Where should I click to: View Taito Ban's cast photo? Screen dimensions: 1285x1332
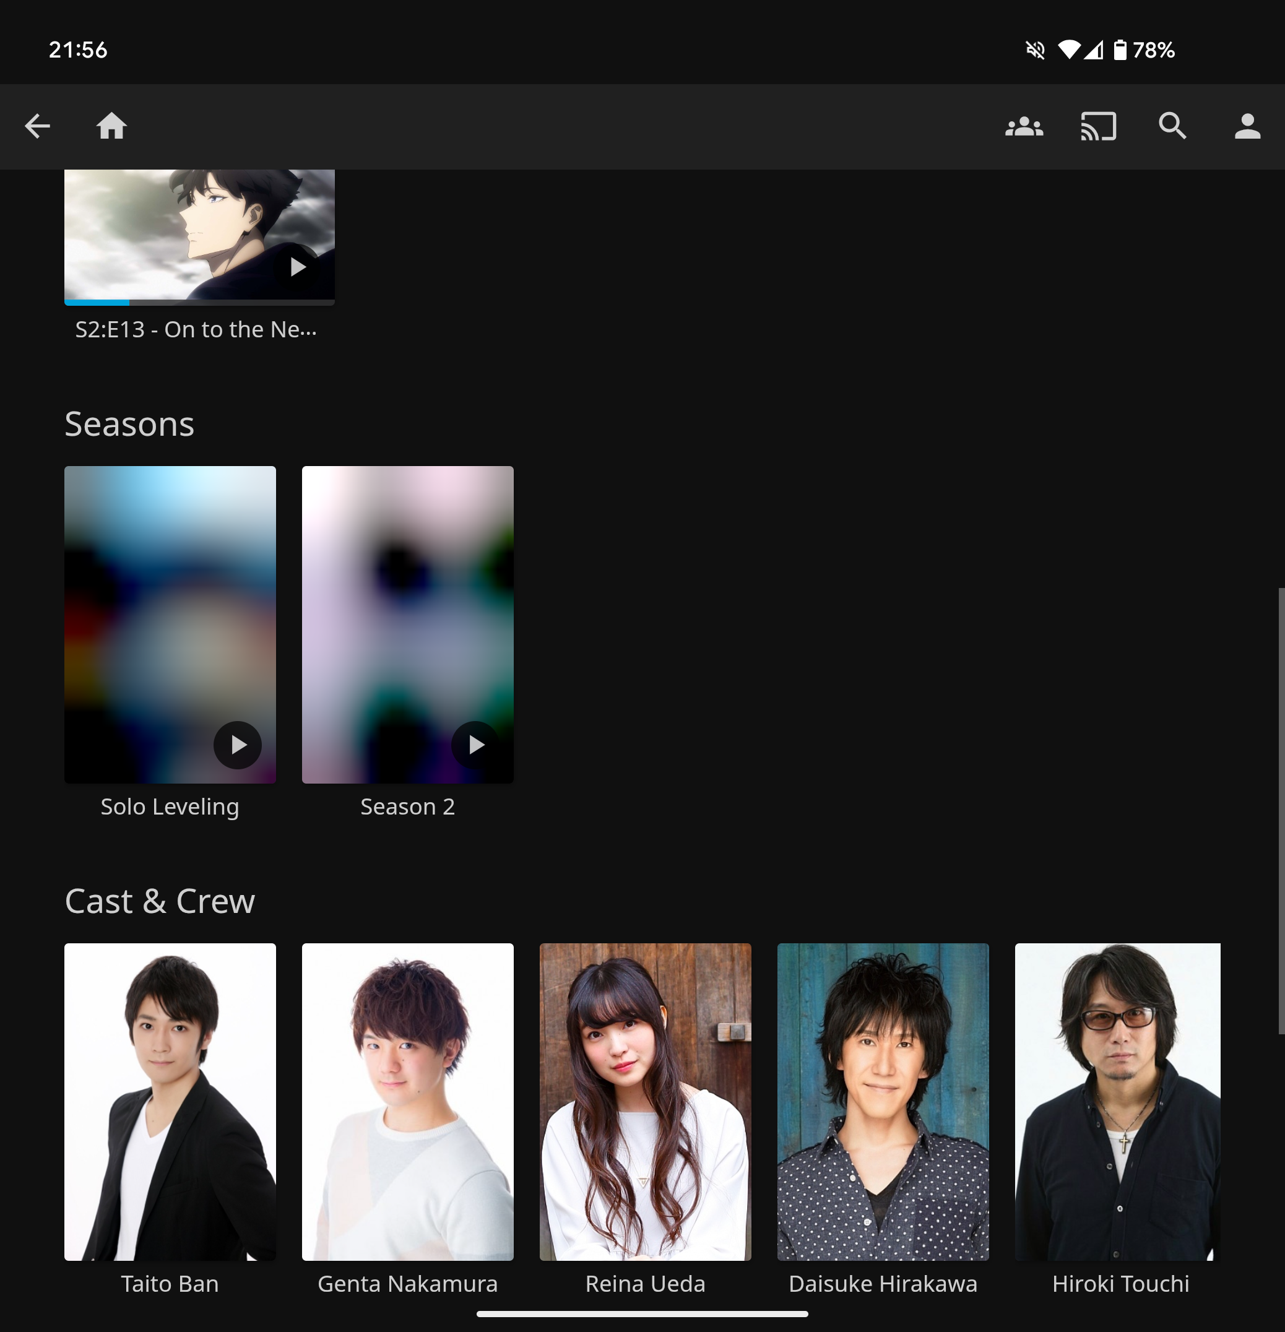coord(170,1101)
